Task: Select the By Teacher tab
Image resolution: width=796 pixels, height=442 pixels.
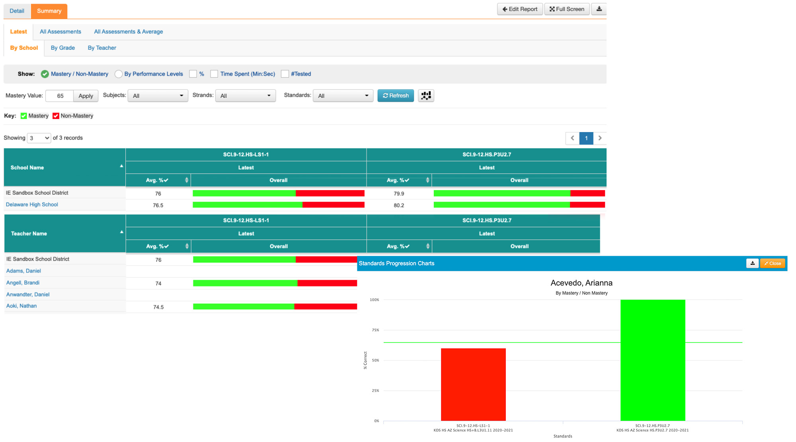Action: click(x=102, y=48)
